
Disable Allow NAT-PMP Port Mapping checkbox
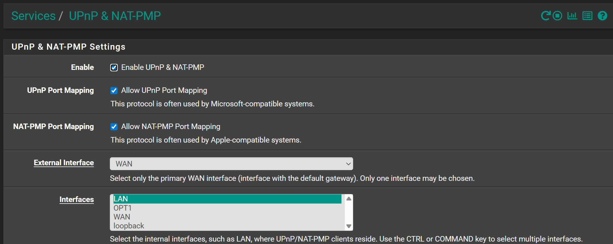click(114, 127)
